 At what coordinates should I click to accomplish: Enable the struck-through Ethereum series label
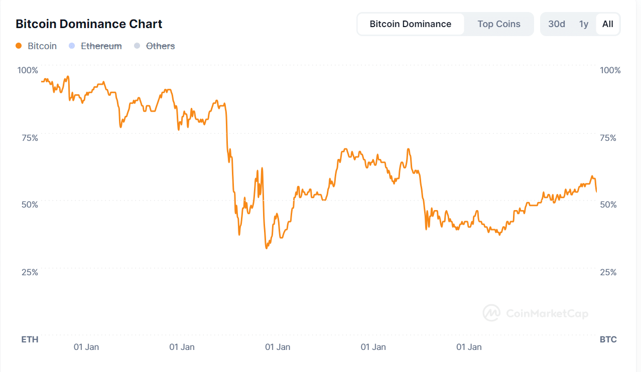[x=101, y=46]
